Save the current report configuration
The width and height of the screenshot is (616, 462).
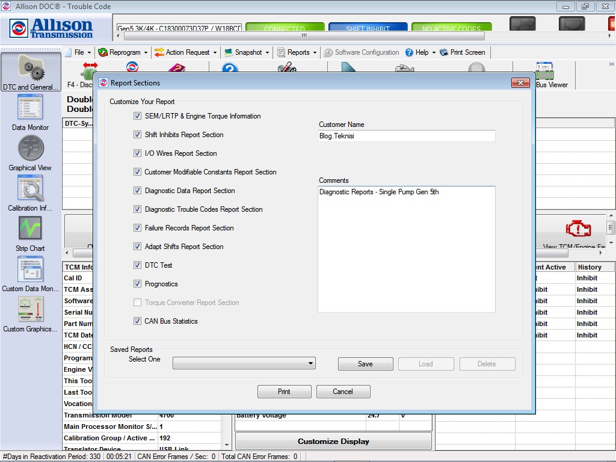(x=365, y=363)
